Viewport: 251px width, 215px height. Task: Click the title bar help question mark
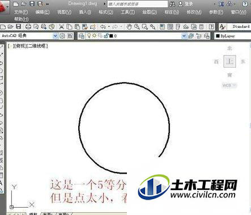245,4
